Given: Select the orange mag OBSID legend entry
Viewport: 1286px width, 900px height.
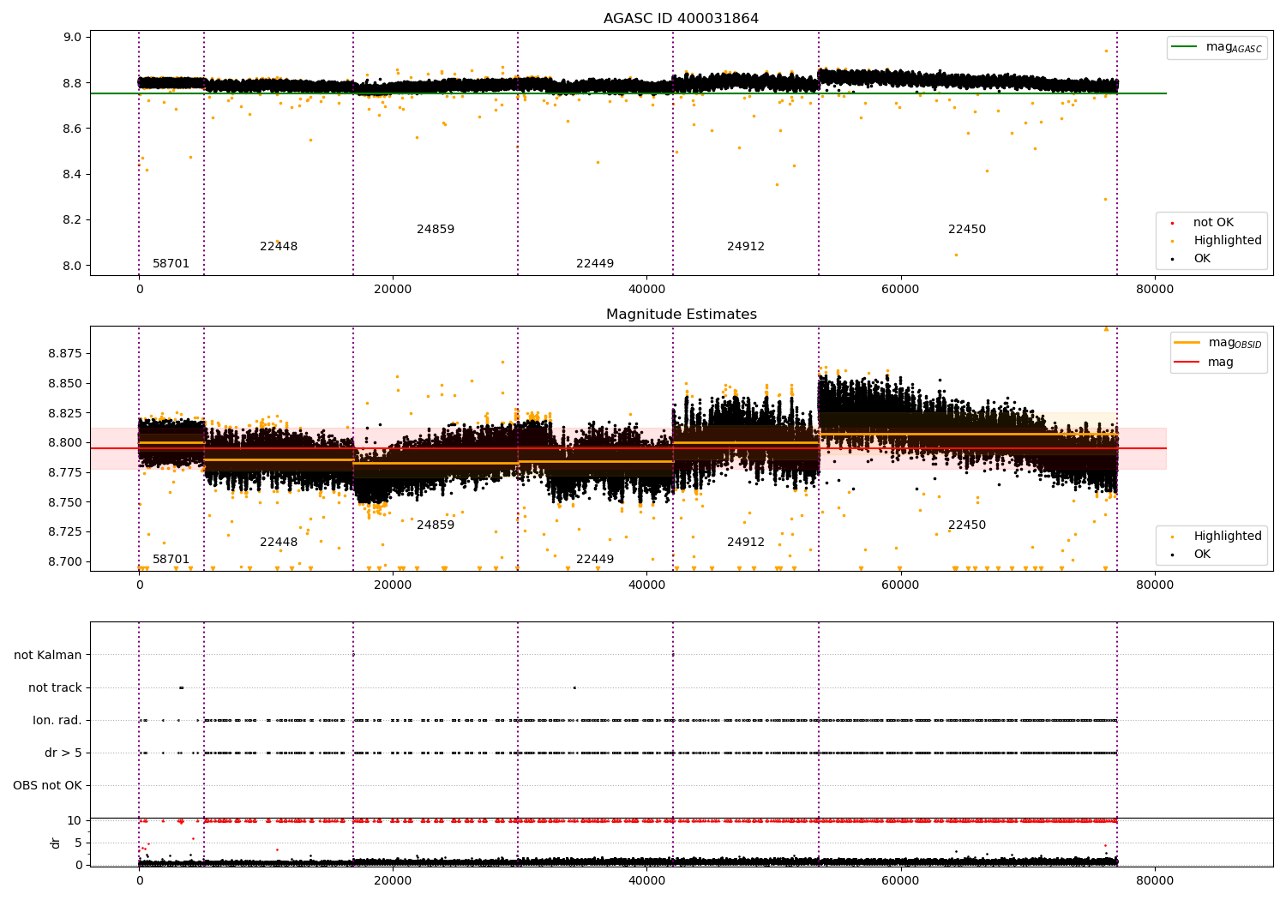Looking at the screenshot, I should [x=1218, y=343].
